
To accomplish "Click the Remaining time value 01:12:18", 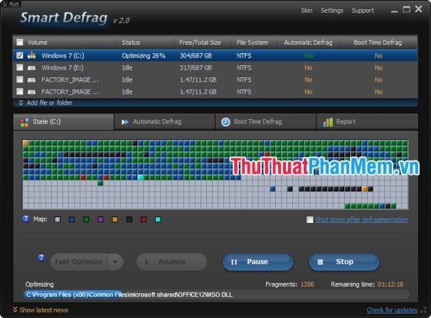I will (x=390, y=284).
